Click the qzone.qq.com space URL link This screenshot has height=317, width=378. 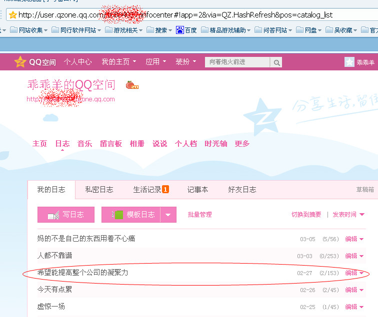tap(70, 99)
